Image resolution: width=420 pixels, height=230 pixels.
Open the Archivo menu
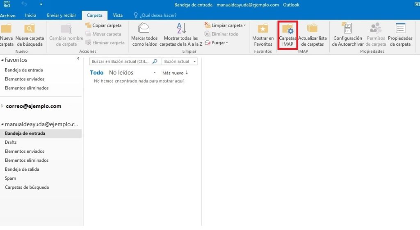(x=7, y=16)
